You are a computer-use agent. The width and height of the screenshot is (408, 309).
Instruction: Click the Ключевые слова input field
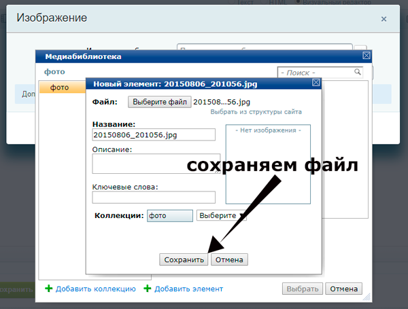point(154,197)
